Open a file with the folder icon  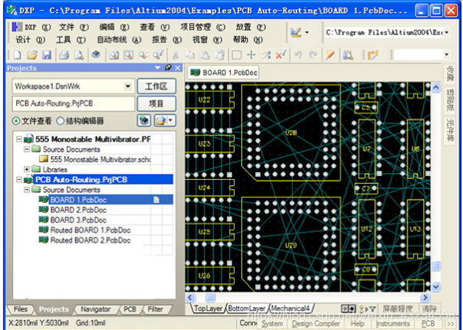click(x=32, y=55)
